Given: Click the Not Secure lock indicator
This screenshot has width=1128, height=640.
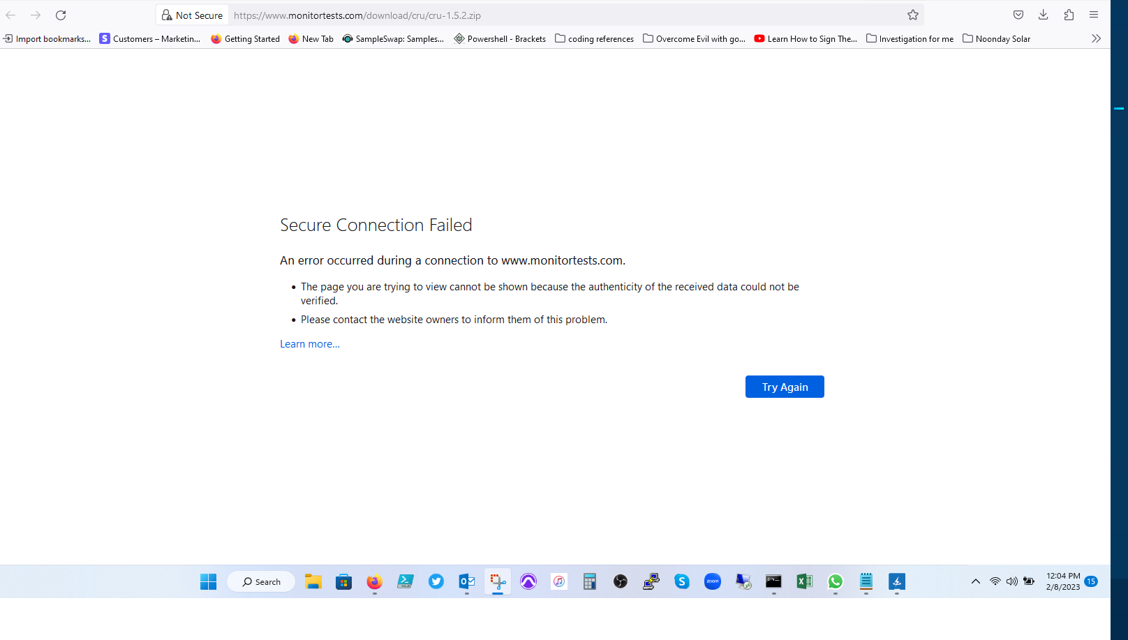Looking at the screenshot, I should (x=193, y=15).
